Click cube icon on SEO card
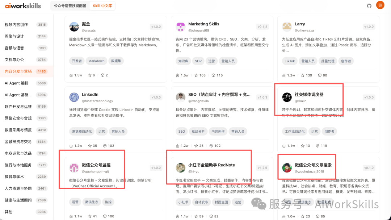The image size is (391, 220). [x=211, y=146]
